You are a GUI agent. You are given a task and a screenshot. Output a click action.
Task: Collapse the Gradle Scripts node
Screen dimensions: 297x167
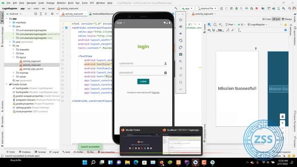pos(7,84)
